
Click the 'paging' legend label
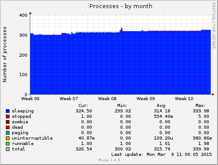20,133
